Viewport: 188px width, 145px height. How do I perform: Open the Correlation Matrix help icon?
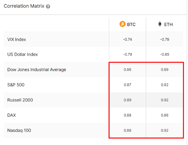[48, 6]
